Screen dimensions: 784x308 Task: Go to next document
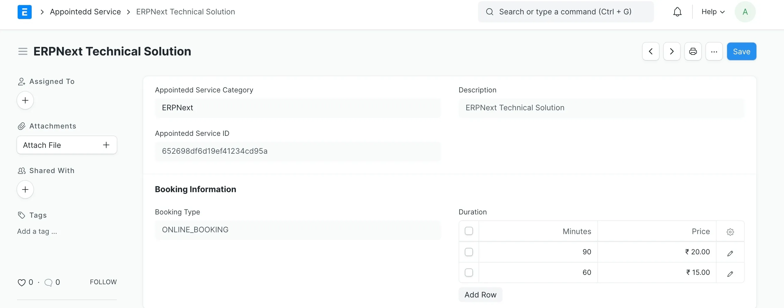[672, 51]
